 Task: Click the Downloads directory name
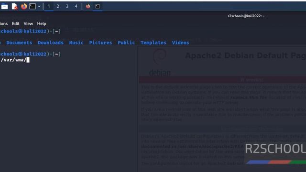[x=51, y=43]
